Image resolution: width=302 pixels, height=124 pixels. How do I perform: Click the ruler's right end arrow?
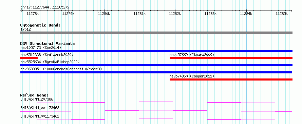(x=291, y=11)
